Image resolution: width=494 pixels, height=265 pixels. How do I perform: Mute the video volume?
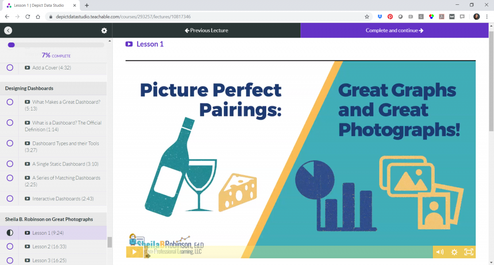coord(440,252)
